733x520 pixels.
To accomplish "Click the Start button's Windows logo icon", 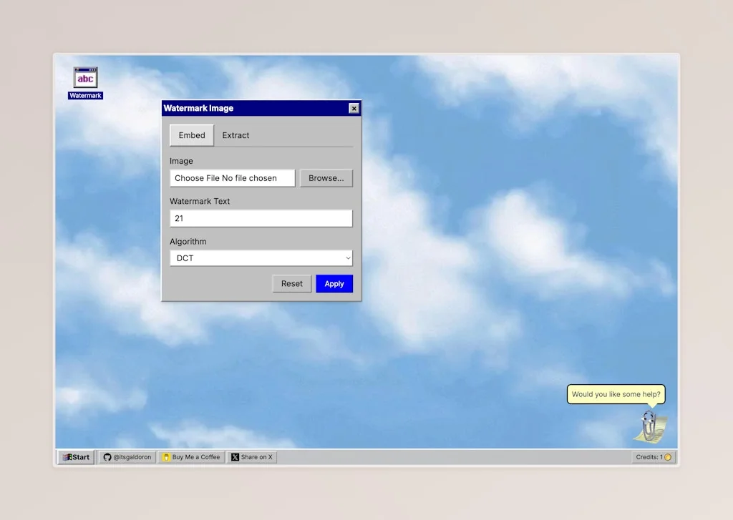I will point(68,456).
